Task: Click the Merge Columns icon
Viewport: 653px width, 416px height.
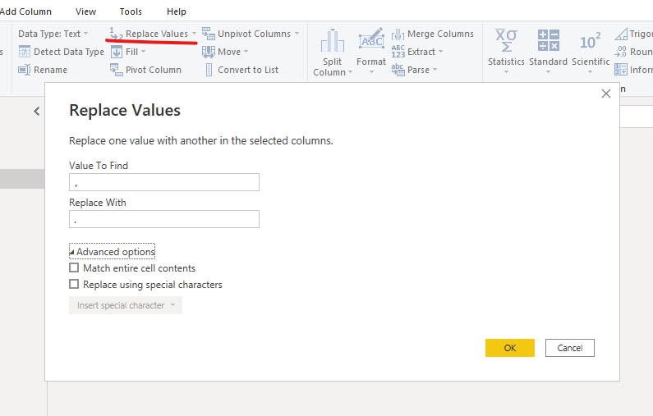Action: click(398, 34)
